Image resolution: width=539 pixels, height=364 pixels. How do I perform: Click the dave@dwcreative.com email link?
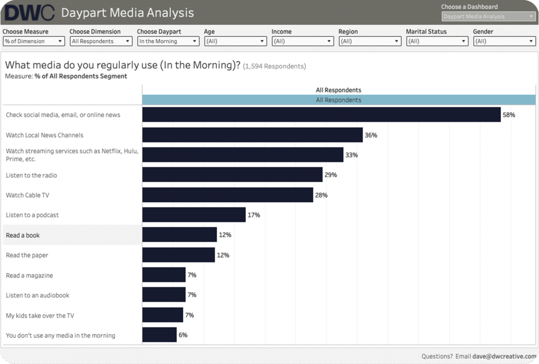click(x=504, y=357)
